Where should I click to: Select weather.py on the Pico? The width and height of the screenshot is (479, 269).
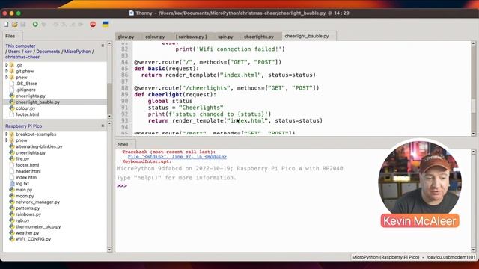pos(27,232)
